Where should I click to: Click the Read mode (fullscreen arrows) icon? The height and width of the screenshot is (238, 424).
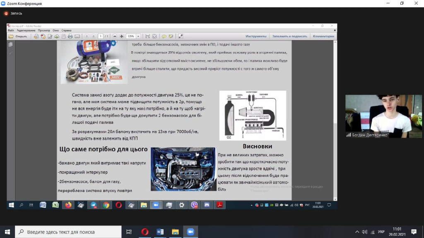tap(181, 36)
